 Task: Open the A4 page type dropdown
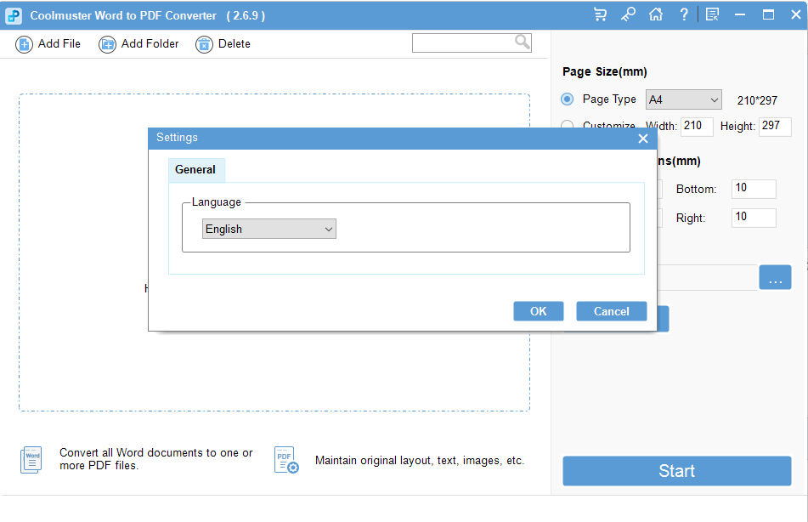pos(683,99)
